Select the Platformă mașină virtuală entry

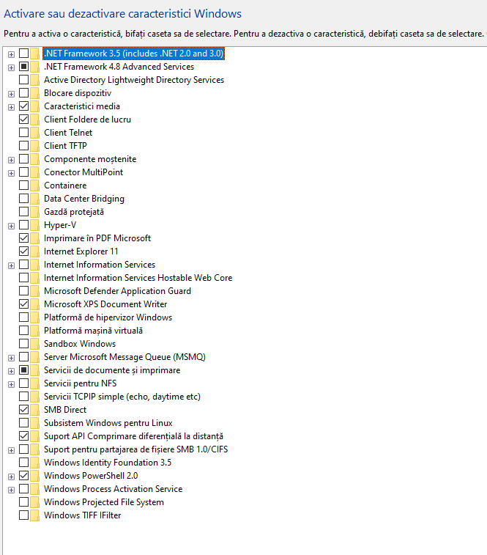[x=93, y=331]
